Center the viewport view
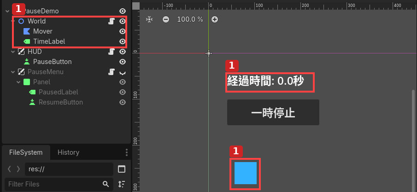417x192 pixels. click(x=150, y=19)
